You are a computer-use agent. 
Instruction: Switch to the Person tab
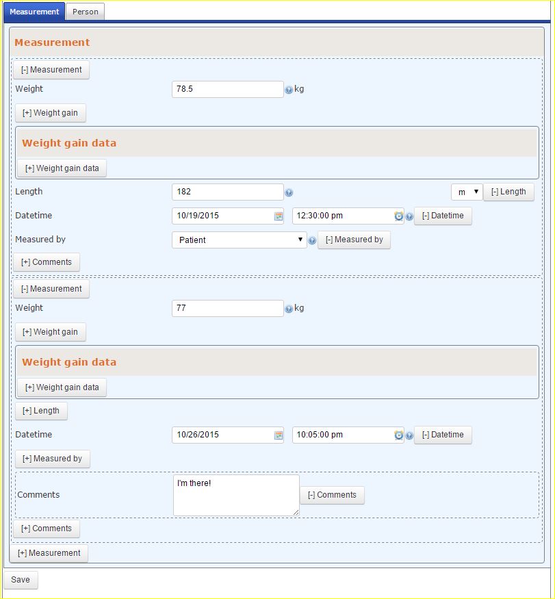tap(84, 12)
